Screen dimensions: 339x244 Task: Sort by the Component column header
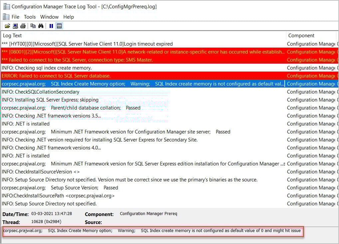point(311,35)
